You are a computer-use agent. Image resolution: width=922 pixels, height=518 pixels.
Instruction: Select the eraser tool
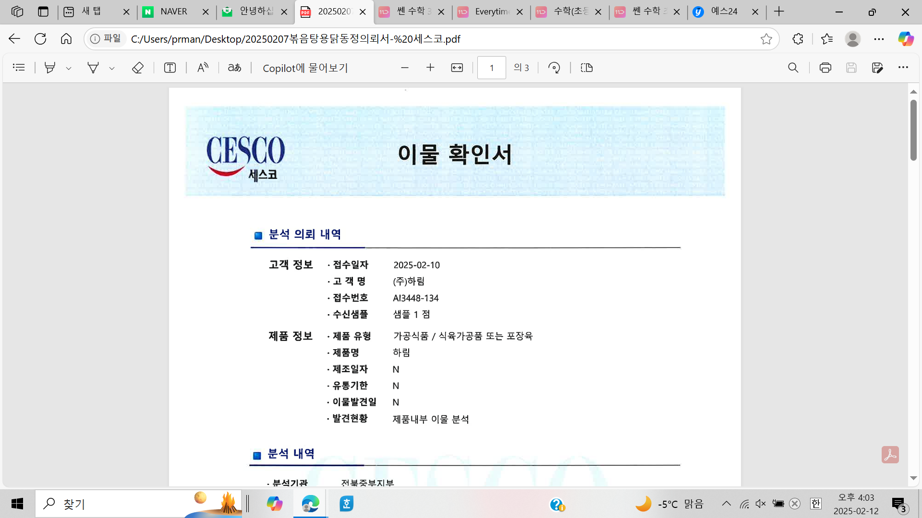137,68
